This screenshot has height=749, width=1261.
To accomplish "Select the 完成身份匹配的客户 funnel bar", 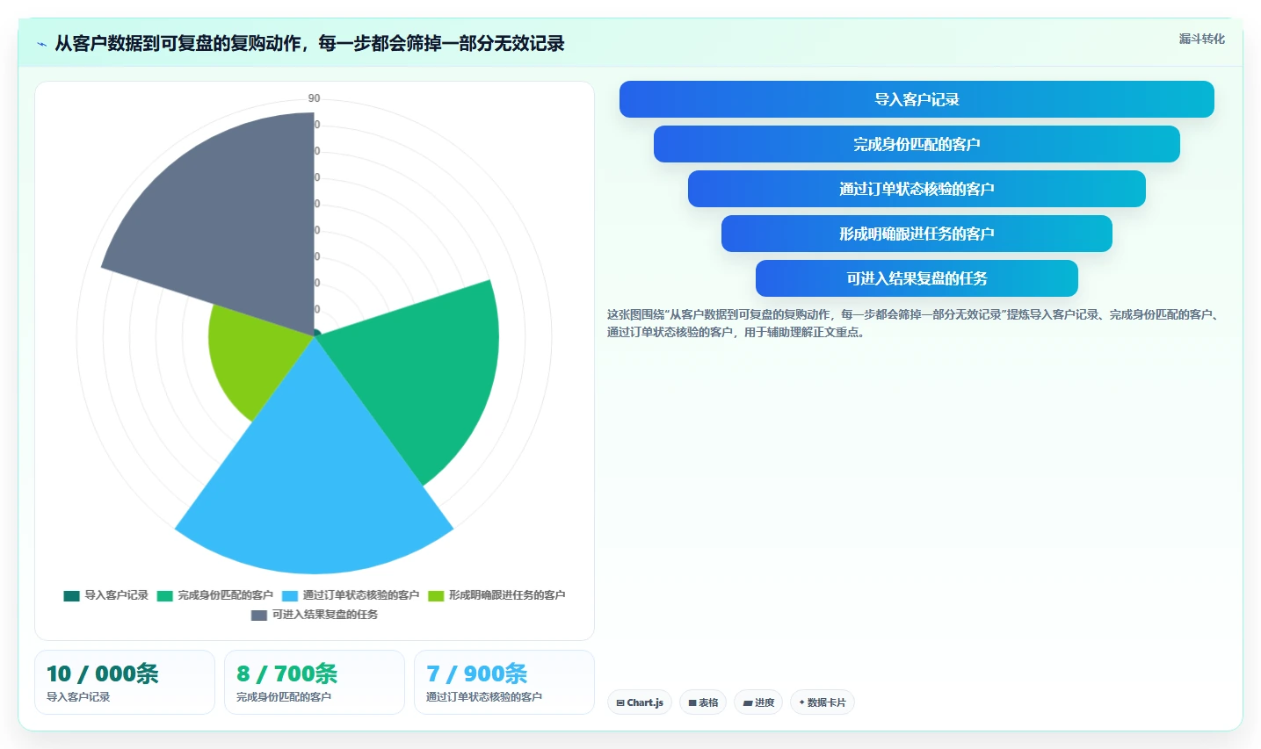I will (x=917, y=144).
